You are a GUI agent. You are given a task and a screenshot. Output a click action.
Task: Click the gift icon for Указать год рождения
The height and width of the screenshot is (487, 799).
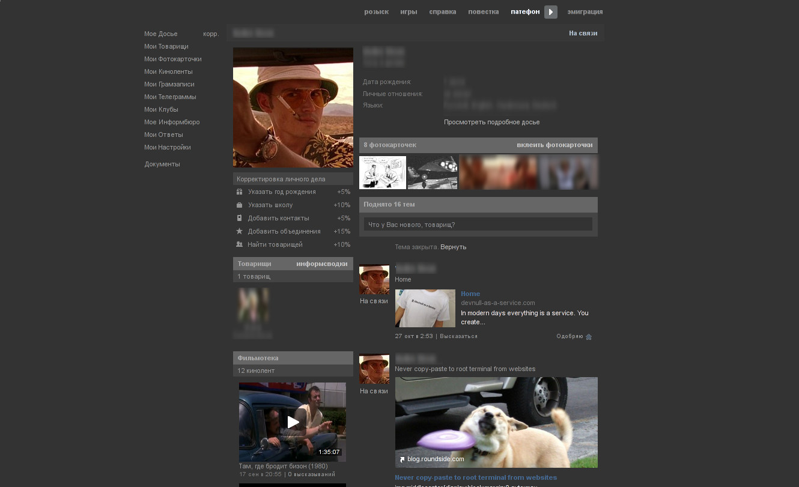click(x=239, y=192)
